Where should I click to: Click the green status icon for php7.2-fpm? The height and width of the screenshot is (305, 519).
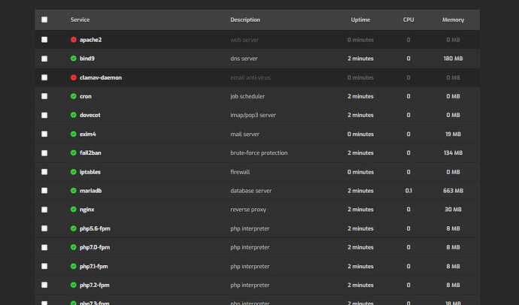coord(74,285)
